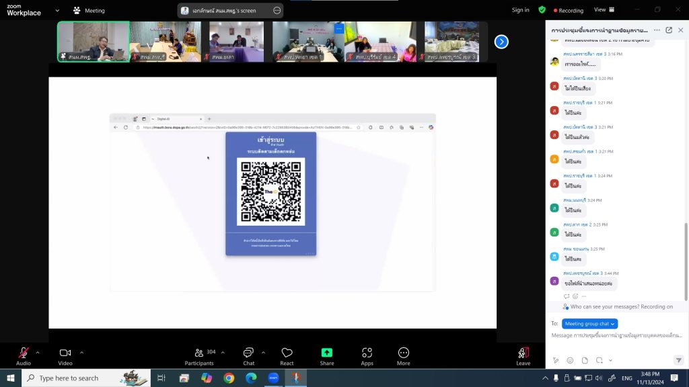Viewport: 689px width, 387px height.
Task: Open the Video options arrow
Action: pos(81,352)
